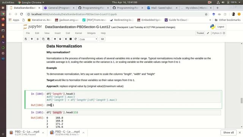Image resolution: width=243 pixels, height=137 pixels.
Task: Click the Jupyter logo
Action: (33, 27)
